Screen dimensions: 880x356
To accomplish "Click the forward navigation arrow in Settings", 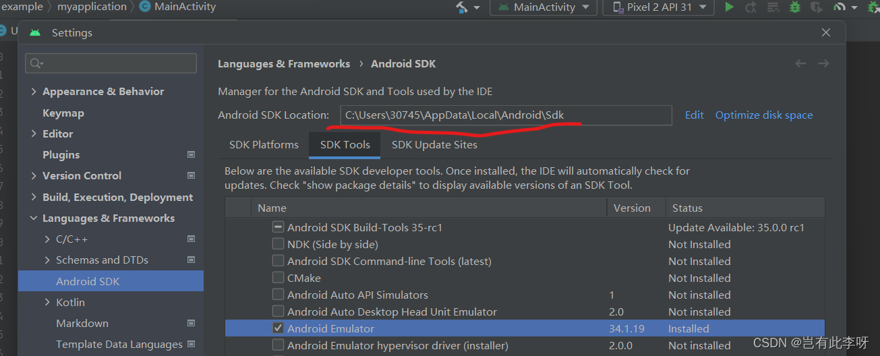I will pos(823,63).
